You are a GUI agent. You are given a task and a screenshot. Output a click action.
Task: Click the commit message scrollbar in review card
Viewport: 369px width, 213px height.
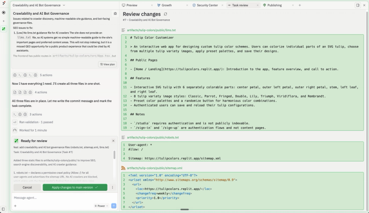tap(114, 155)
